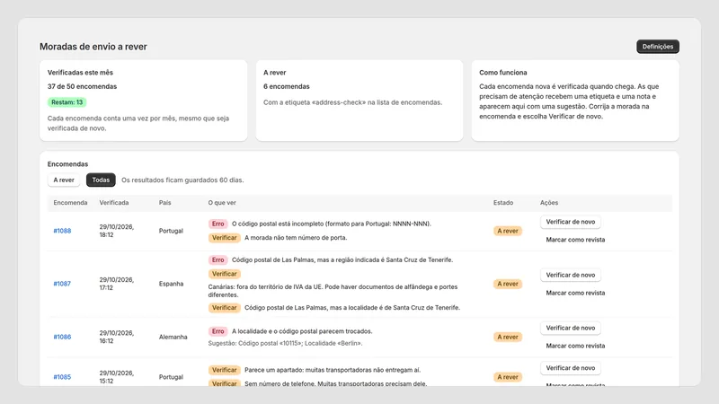Viewport: 719px width, 404px height.
Task: Click the Restam: 13 green badge
Action: point(67,102)
